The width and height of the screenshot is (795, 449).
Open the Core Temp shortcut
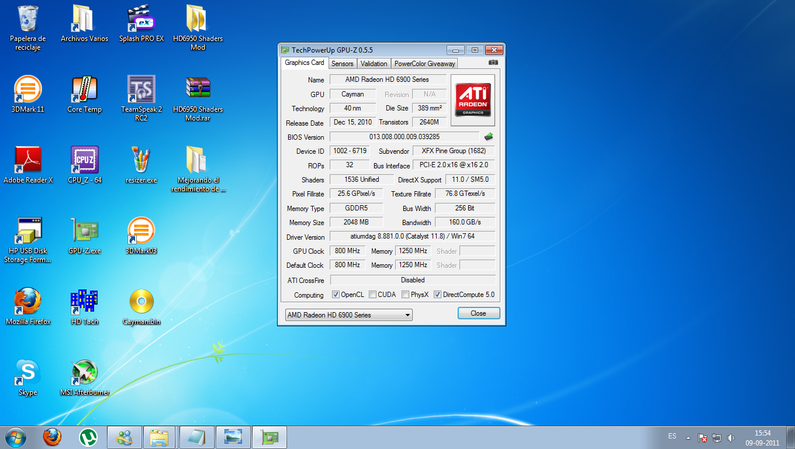coord(84,89)
